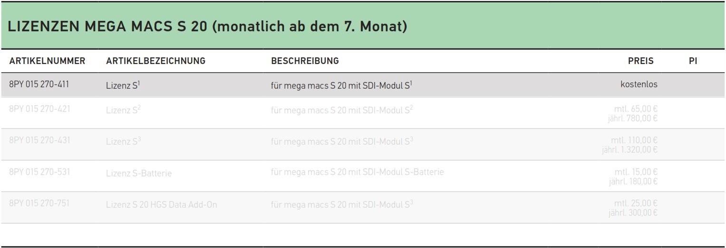Click the Lizenz S3 article name
726x248 pixels.
click(x=123, y=141)
